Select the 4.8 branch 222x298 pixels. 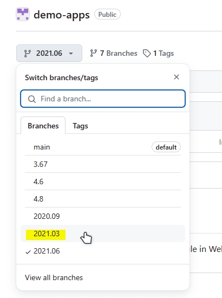pos(103,199)
